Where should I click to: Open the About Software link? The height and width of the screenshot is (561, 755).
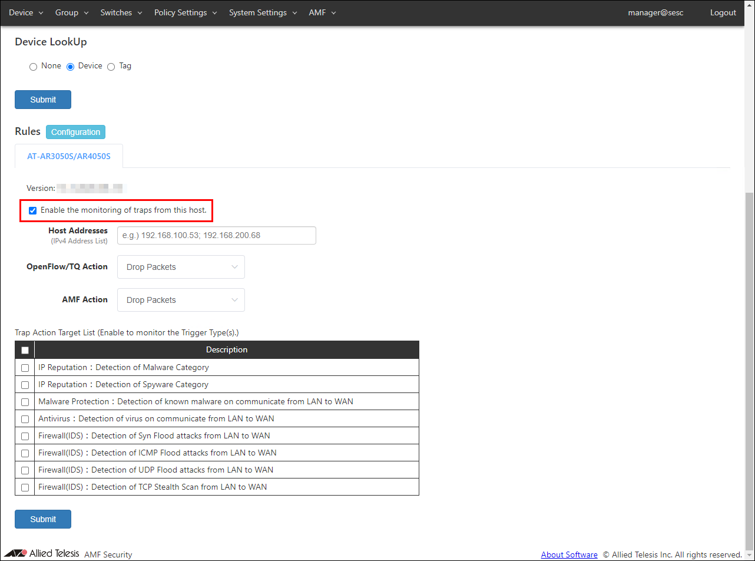coord(569,555)
